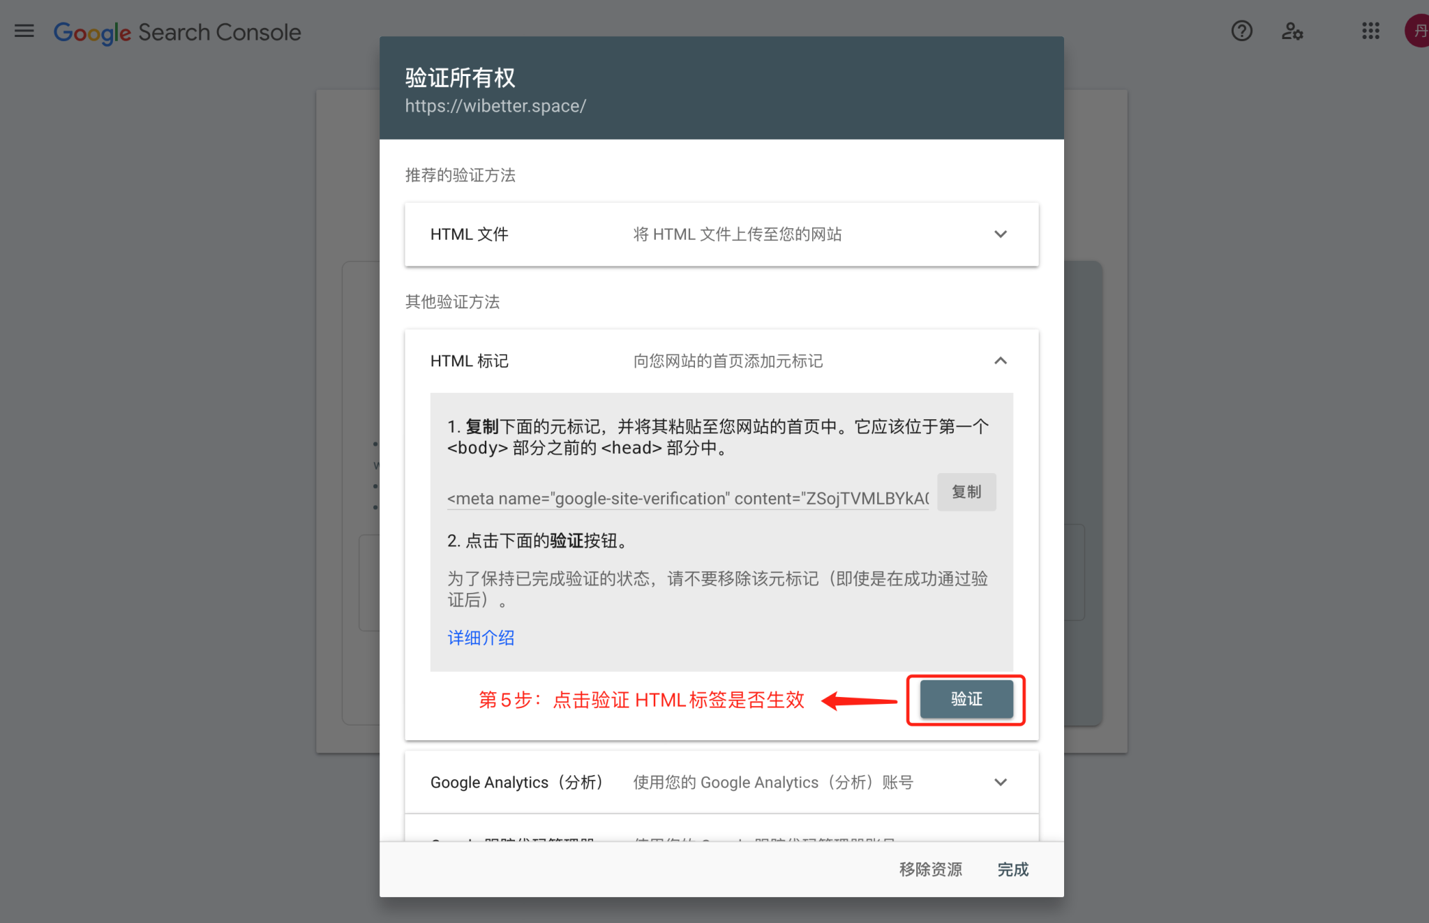This screenshot has height=923, width=1429.
Task: Click the Google Analytics（分析）label
Action: coord(517,782)
